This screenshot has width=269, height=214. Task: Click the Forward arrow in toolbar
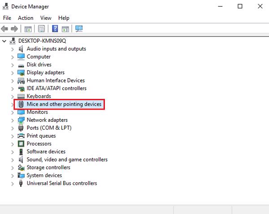(15, 29)
